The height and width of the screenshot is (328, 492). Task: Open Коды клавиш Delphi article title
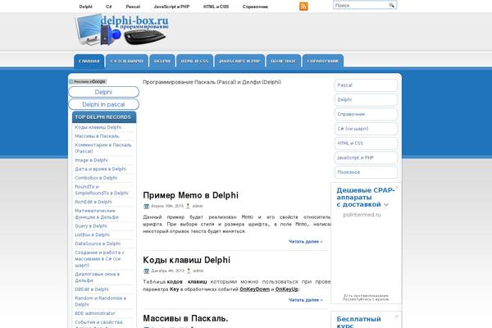186,260
